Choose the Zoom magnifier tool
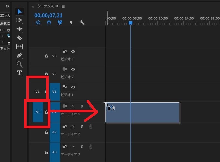220x162 pixels. click(19, 64)
